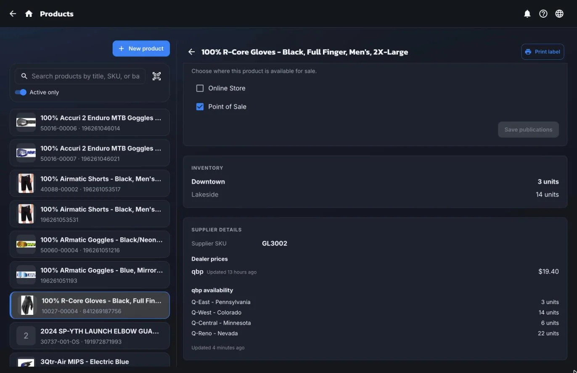Open help question mark icon
The image size is (577, 373).
point(543,14)
